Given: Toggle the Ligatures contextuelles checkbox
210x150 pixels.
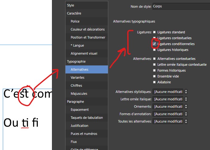Looking at the screenshot, I should click(x=154, y=38).
